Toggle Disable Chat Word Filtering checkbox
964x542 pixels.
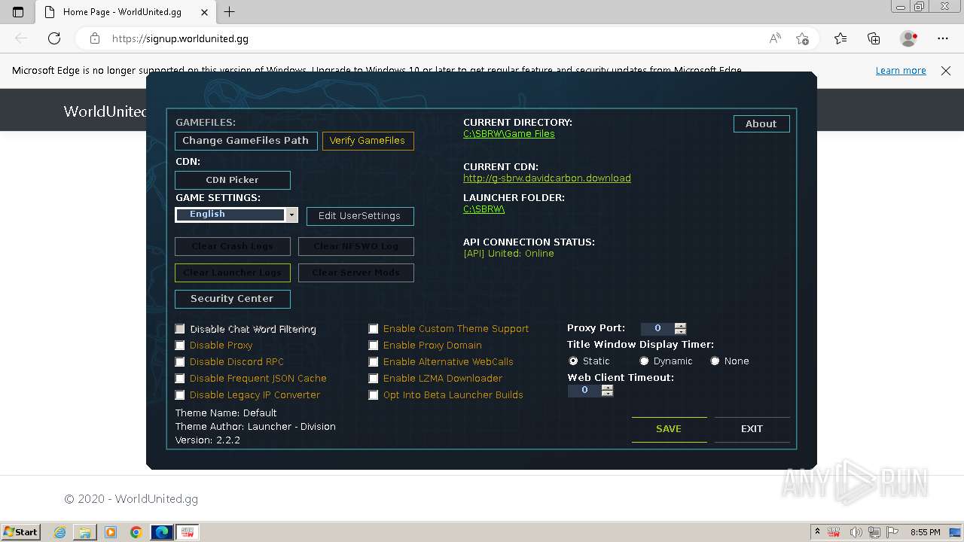coord(180,329)
